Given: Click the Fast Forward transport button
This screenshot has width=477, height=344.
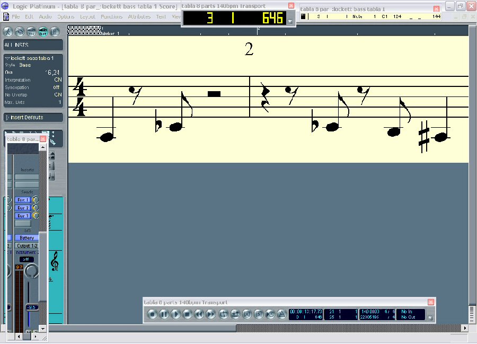Looking at the screenshot, I should pos(210,314).
